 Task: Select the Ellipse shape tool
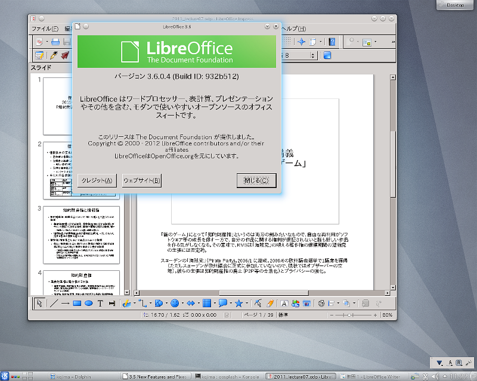(x=88, y=303)
